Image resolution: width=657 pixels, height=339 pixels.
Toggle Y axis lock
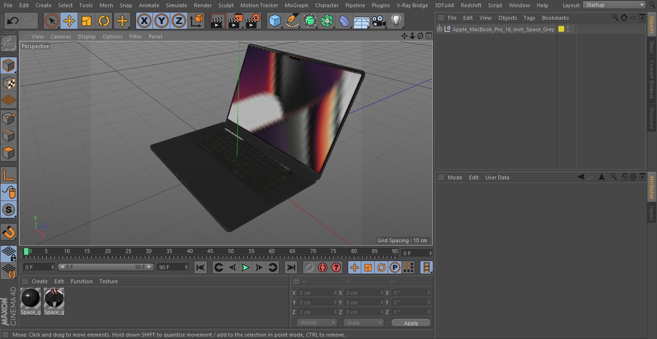(162, 21)
